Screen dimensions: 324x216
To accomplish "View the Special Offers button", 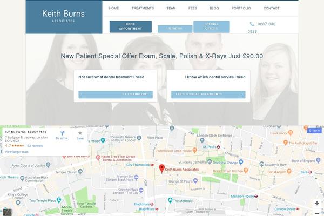I will (x=212, y=26).
